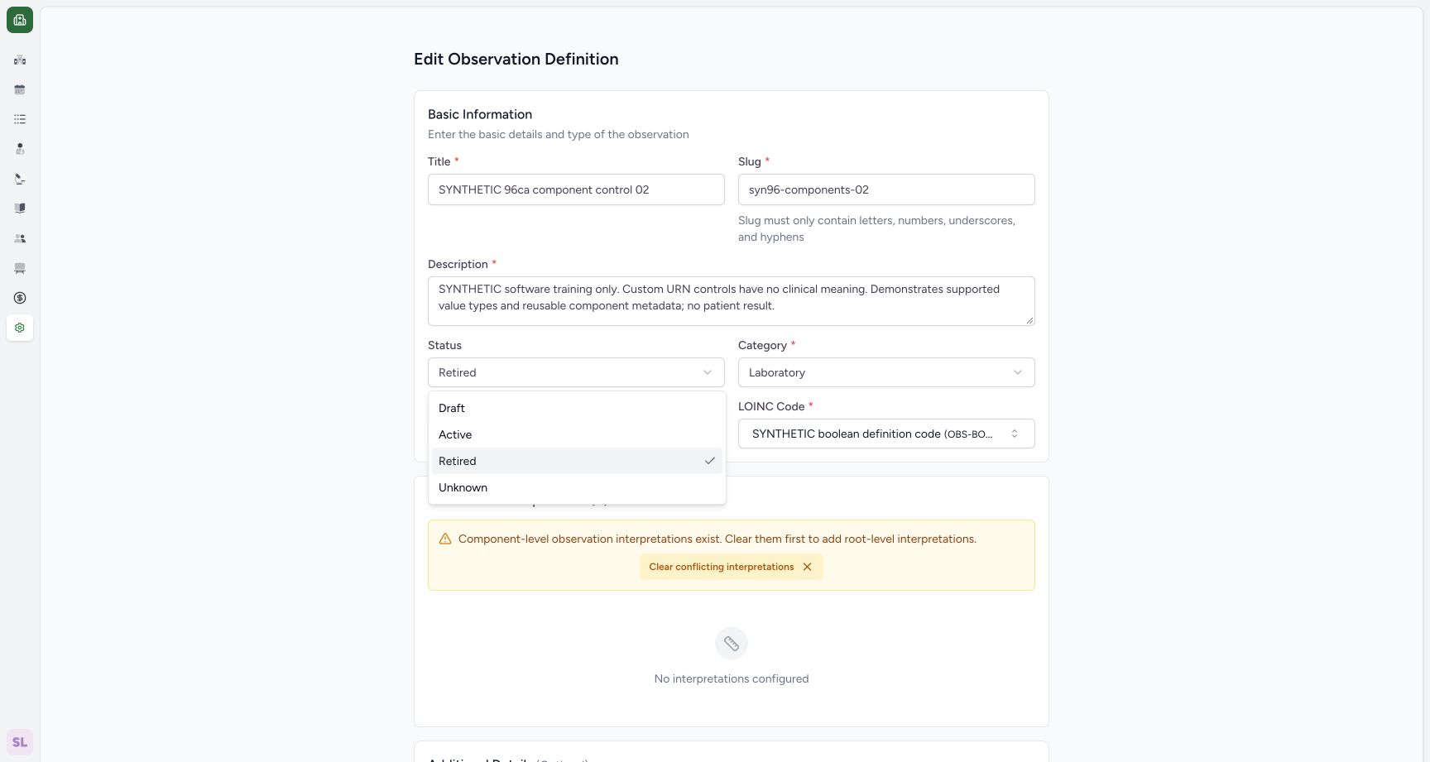This screenshot has width=1430, height=762.
Task: Open the green gear settings icon
Action: [x=20, y=328]
